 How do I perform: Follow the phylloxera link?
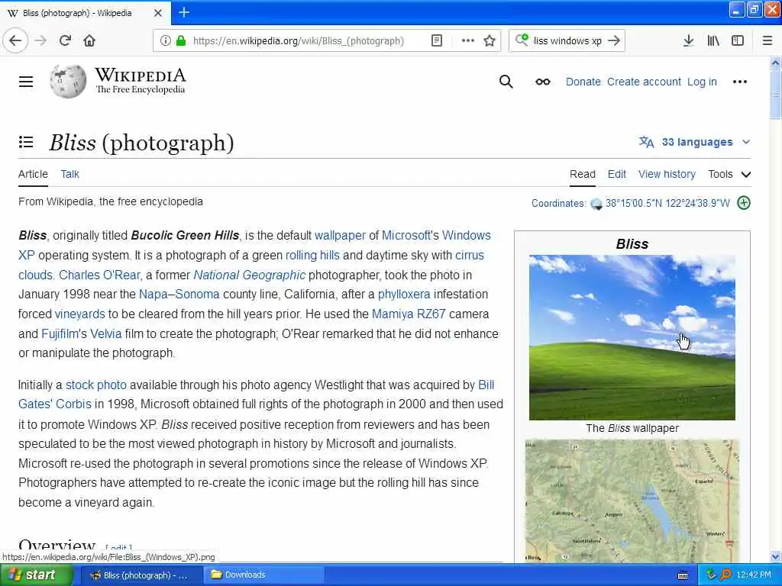[404, 294]
